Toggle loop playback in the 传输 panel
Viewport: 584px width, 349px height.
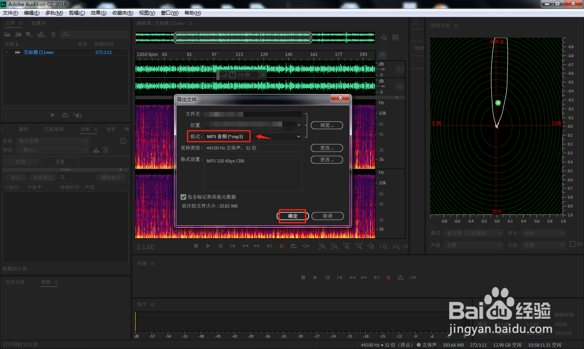click(401, 278)
